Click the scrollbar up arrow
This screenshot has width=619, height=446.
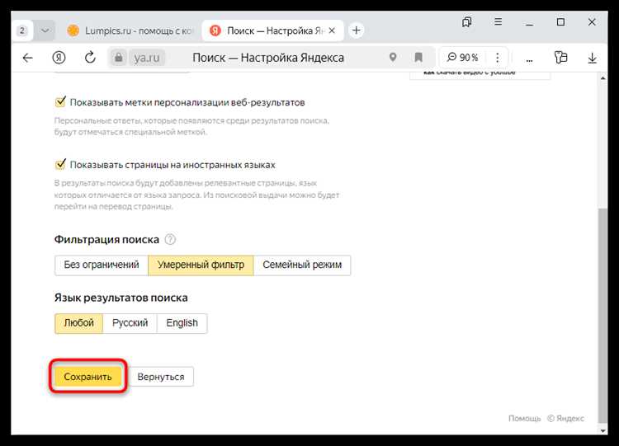click(x=602, y=77)
